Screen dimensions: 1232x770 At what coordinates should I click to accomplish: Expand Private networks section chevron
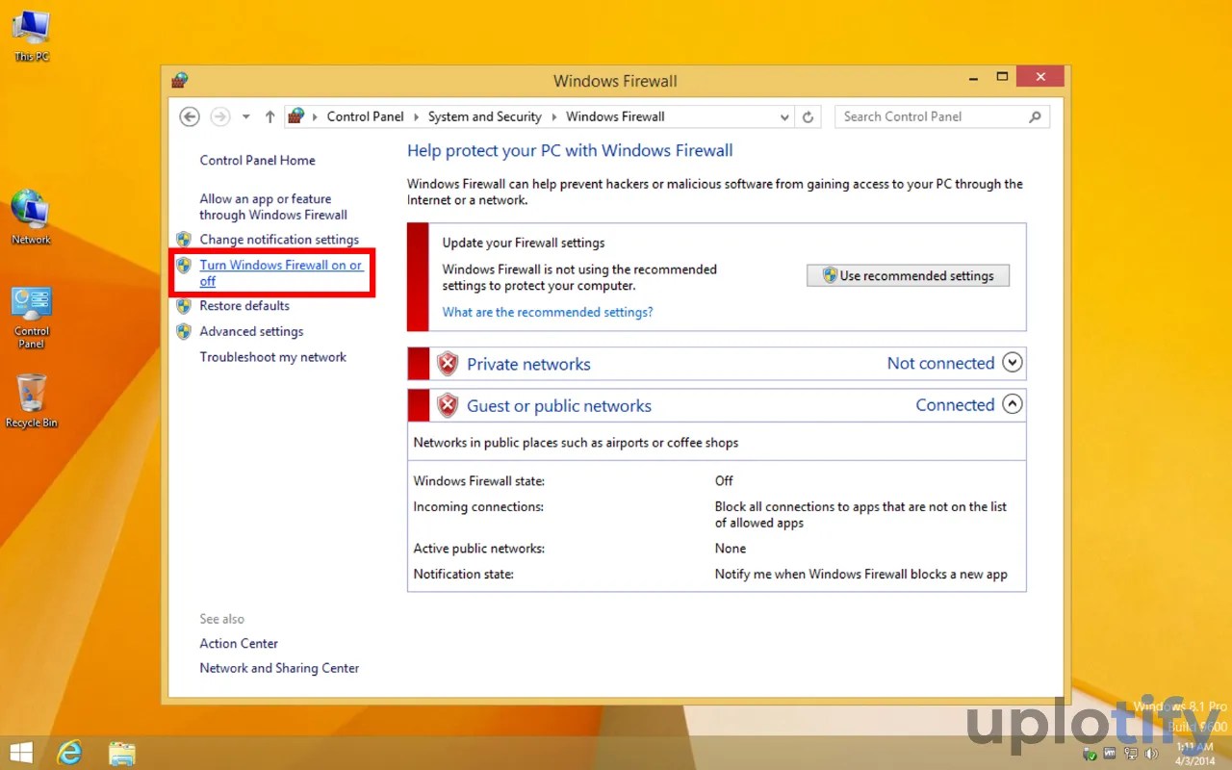[1012, 363]
